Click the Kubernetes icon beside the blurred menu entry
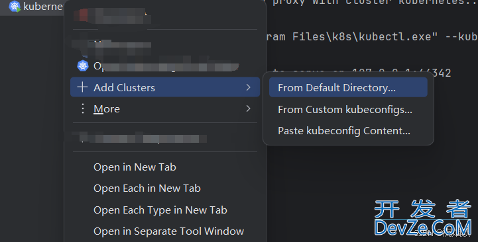Image resolution: width=478 pixels, height=242 pixels. point(83,65)
